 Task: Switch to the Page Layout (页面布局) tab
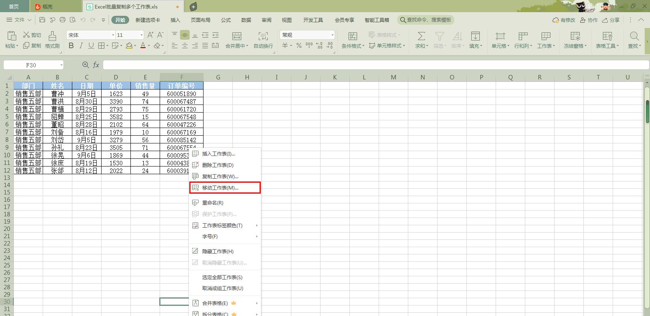click(x=201, y=20)
